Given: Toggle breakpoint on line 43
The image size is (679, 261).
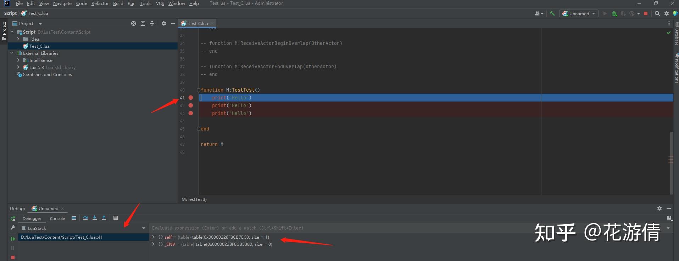Looking at the screenshot, I should [x=191, y=113].
